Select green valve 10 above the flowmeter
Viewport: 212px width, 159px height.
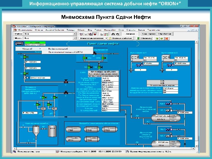(25, 74)
